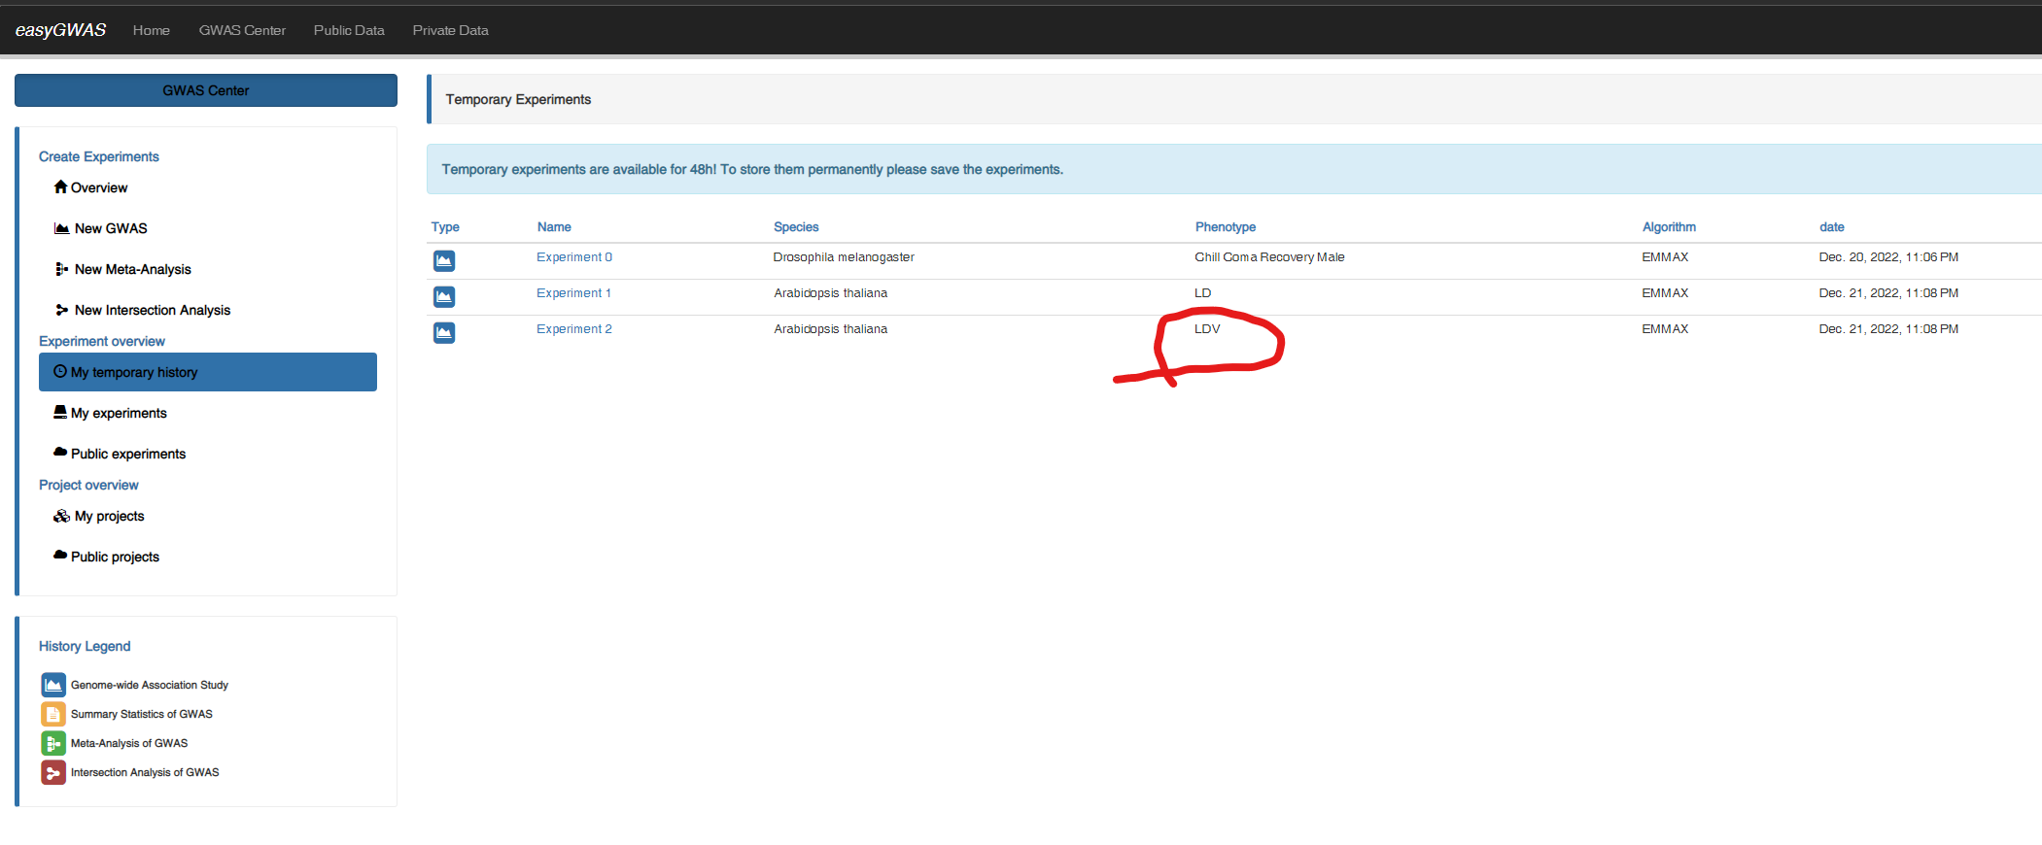The image size is (2042, 845).
Task: View Public projects
Action: (115, 557)
